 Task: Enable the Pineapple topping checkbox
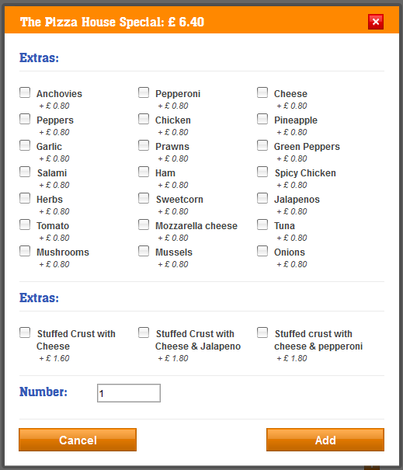tap(262, 119)
